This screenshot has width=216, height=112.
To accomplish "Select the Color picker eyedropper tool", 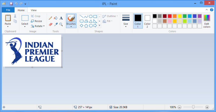I will (56, 25).
